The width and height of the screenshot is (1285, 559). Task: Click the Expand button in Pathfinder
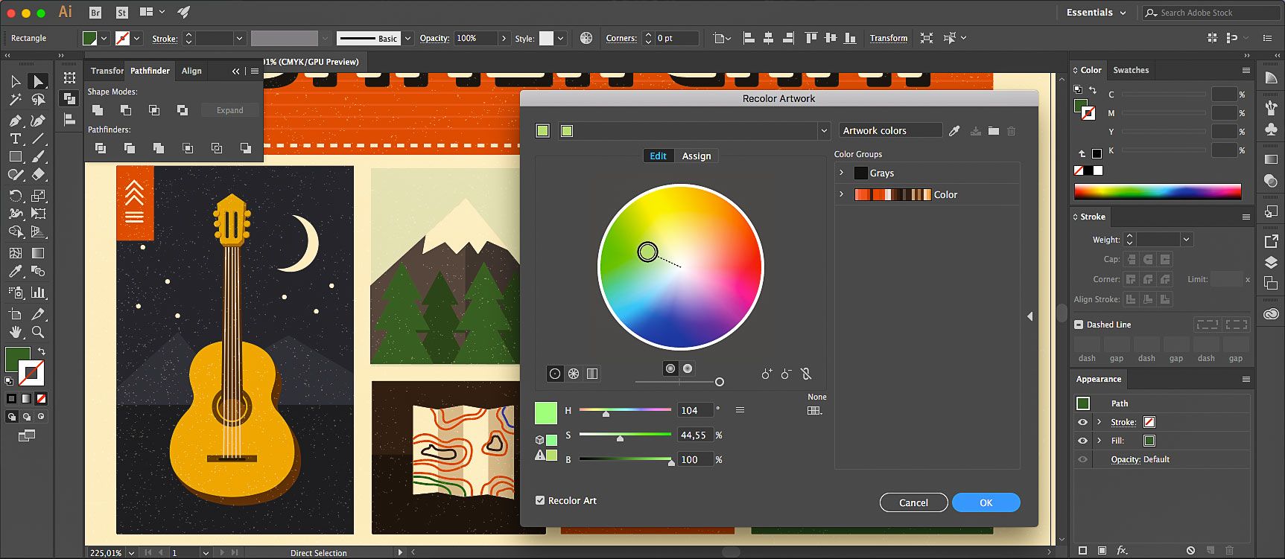tap(230, 110)
